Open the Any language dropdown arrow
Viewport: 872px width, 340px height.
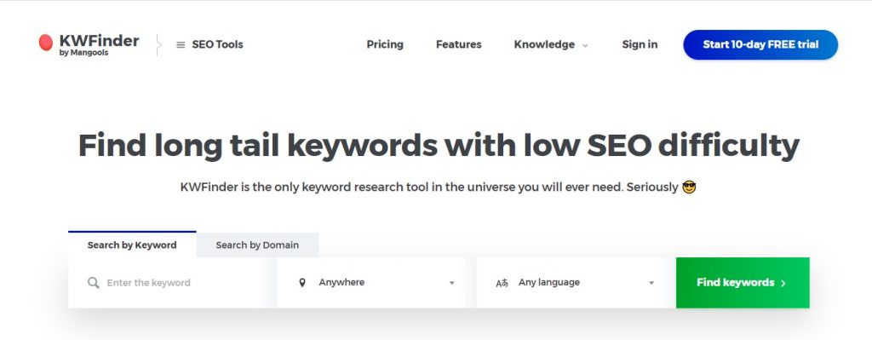coord(651,283)
